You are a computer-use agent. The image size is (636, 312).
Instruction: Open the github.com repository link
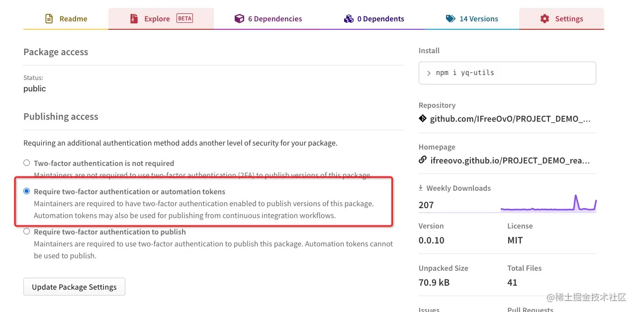(x=510, y=119)
